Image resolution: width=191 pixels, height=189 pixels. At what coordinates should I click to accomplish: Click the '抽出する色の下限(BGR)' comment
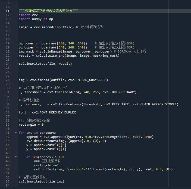point(116,43)
